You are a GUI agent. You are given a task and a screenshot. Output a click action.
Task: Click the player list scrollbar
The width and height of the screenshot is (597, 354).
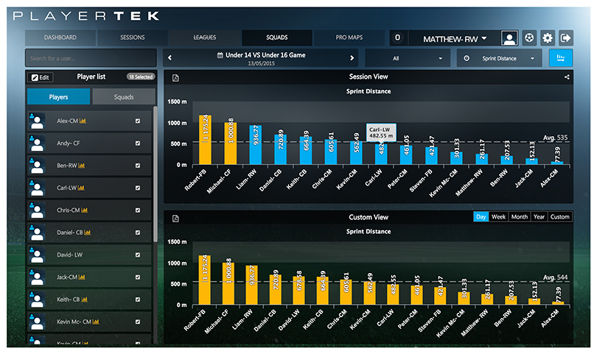[155, 174]
